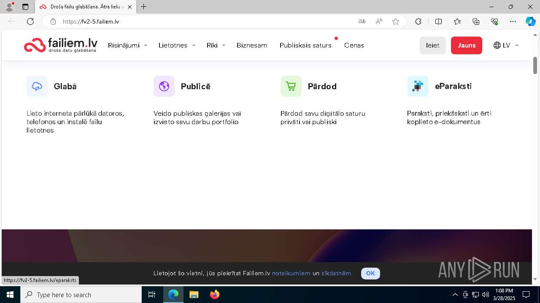
Task: Click the Glabā heading
Action: pos(65,86)
